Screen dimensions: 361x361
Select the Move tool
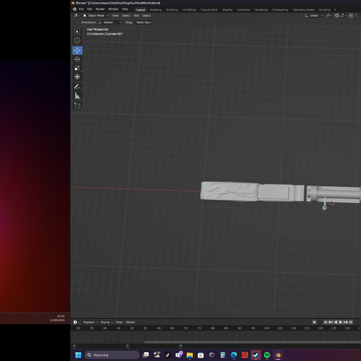77,50
